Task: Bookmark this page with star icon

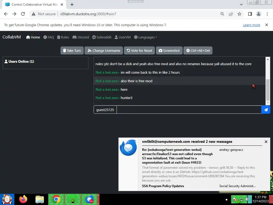Action: pos(239,14)
